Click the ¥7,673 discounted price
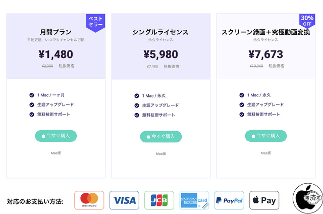The height and width of the screenshot is (214, 323). pyautogui.click(x=266, y=54)
